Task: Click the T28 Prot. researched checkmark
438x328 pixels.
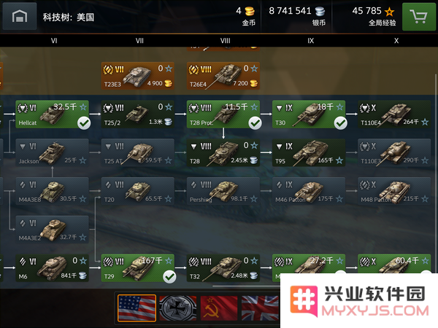Action: click(x=255, y=123)
